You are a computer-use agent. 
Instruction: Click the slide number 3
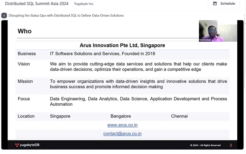(231, 145)
